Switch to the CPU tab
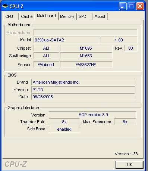The width and height of the screenshot is (148, 171). [11, 16]
